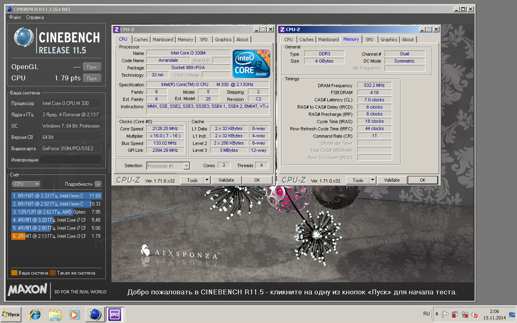Click Validate in left CPU-Z window
Image resolution: width=517 pixels, height=323 pixels.
click(226, 180)
